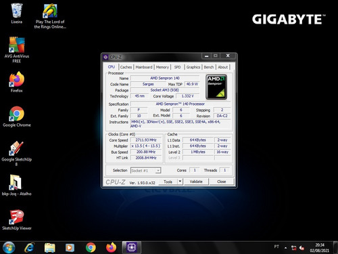This screenshot has width=338, height=254.
Task: Show hidden system tray icons arrow
Action: pyautogui.click(x=285, y=248)
